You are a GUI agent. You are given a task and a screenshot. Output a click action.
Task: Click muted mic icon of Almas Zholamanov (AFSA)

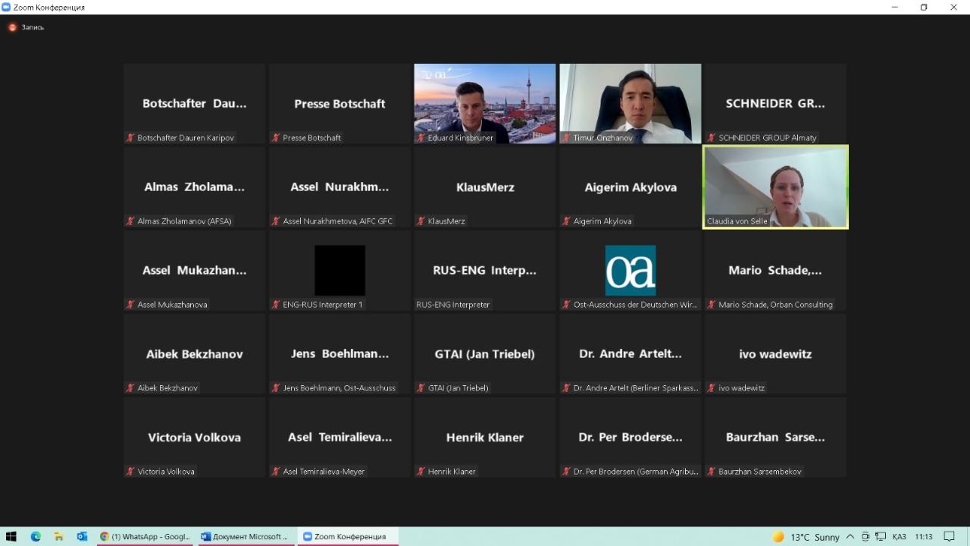pos(131,221)
